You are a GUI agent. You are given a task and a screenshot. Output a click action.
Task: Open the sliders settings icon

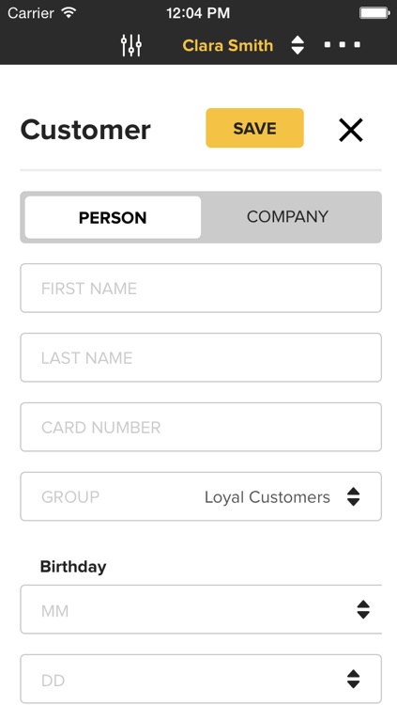131,45
